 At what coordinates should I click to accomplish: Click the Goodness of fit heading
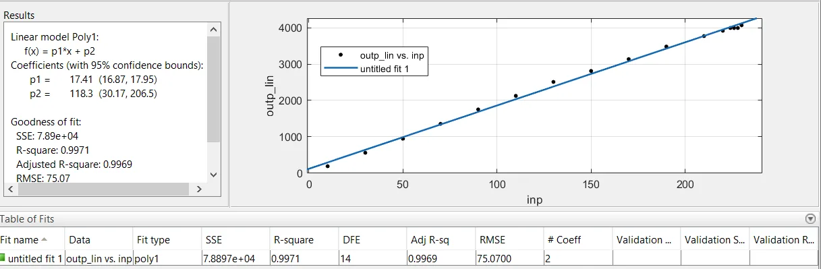pos(45,122)
